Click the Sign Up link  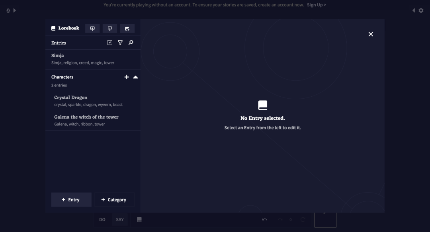tap(317, 5)
